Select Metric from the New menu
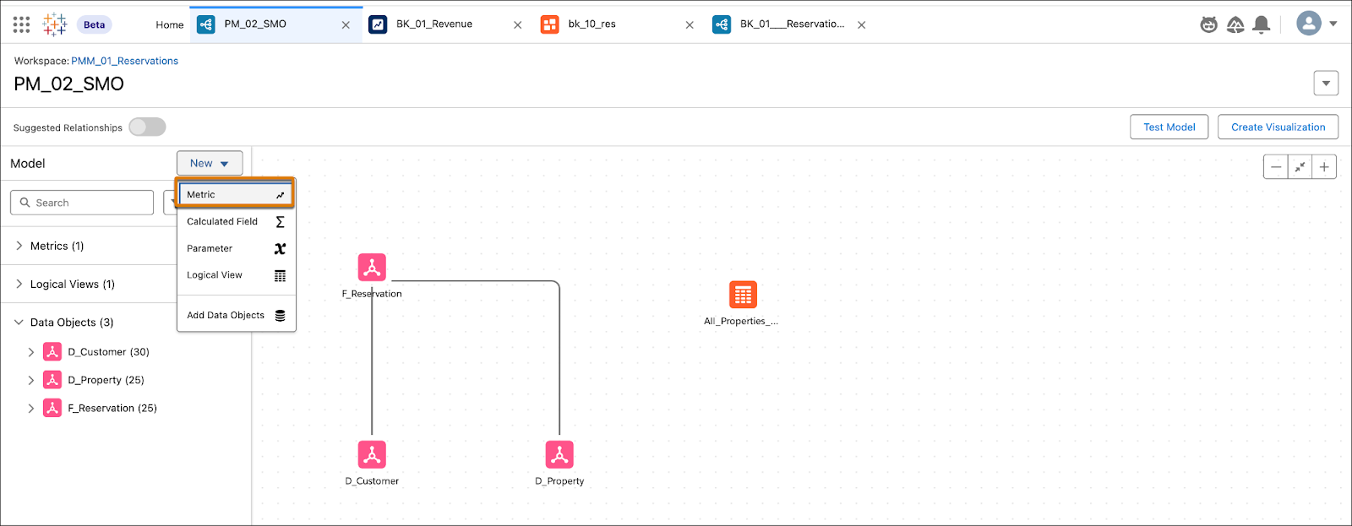Image resolution: width=1352 pixels, height=526 pixels. [x=236, y=194]
